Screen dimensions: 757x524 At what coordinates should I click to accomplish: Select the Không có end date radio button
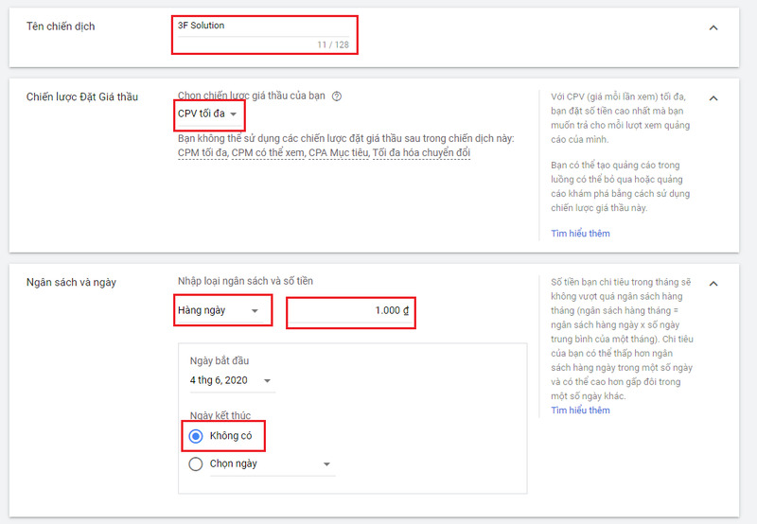(196, 436)
